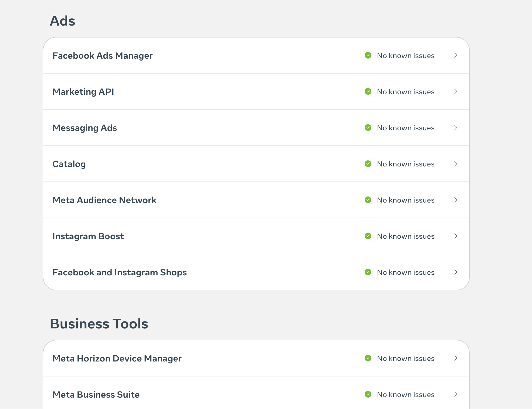The image size is (532, 409).
Task: Click green check for Meta Audience Network
Action: (x=368, y=200)
